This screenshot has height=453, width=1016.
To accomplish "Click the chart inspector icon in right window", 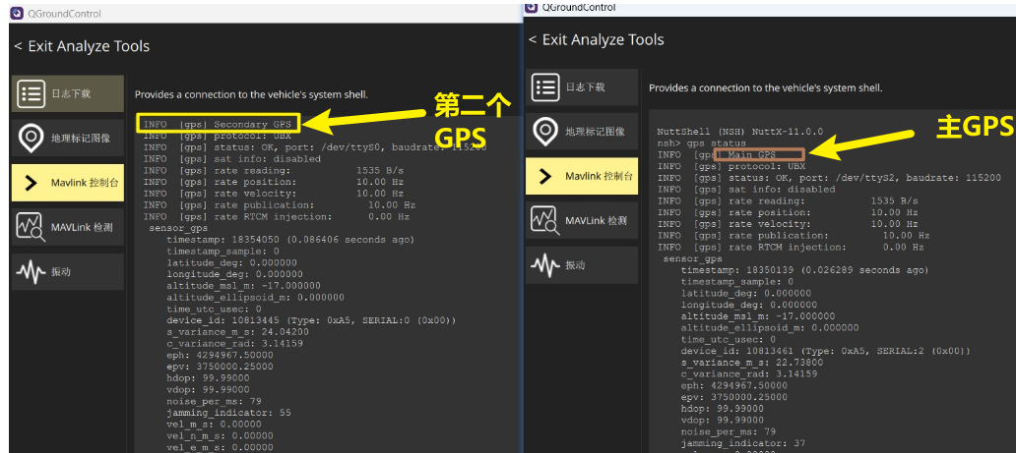I will [x=545, y=221].
